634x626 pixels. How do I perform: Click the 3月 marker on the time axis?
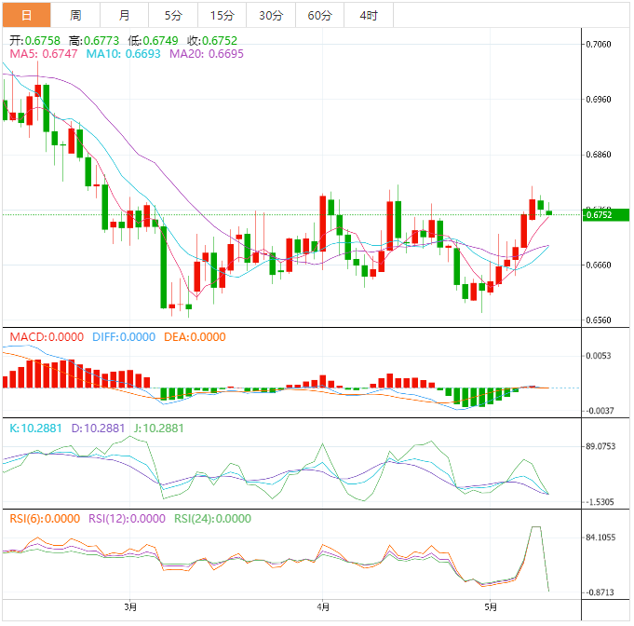pos(131,607)
